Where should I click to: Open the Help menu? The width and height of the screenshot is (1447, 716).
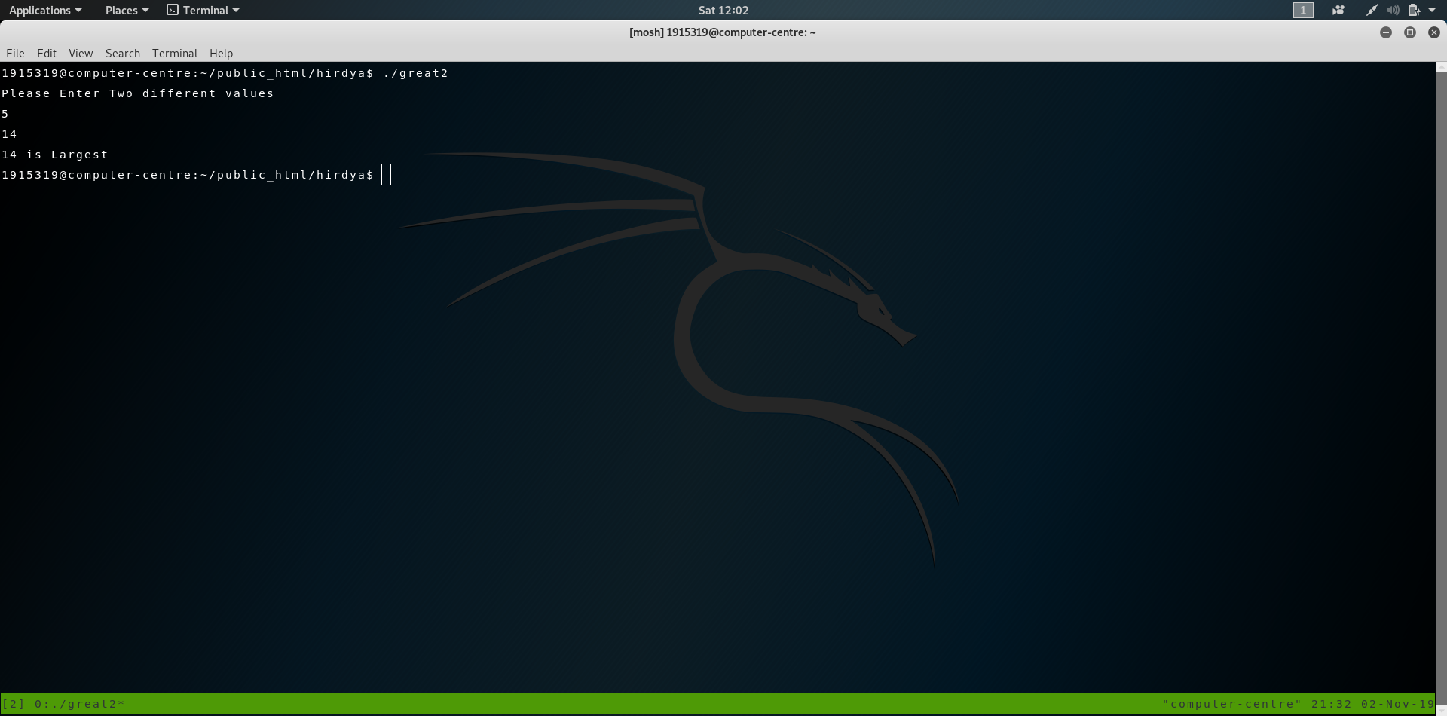(221, 53)
